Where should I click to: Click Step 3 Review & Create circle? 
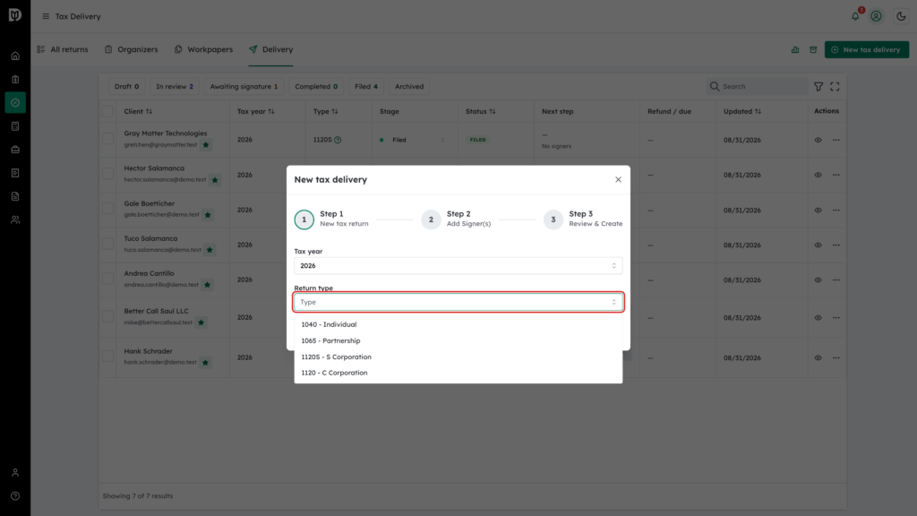click(x=553, y=219)
